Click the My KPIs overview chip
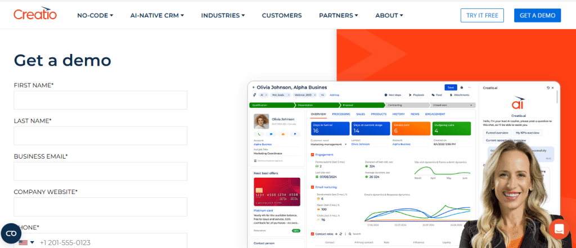Image resolution: width=576 pixels, height=248 pixels. pos(528,133)
